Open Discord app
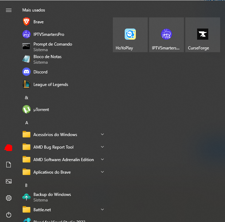Viewport: 225px width, 222px height. tap(63, 72)
